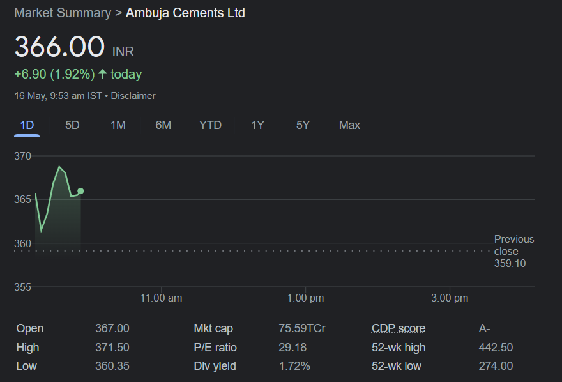This screenshot has width=562, height=382.
Task: Click the High row label
Action: 27,348
